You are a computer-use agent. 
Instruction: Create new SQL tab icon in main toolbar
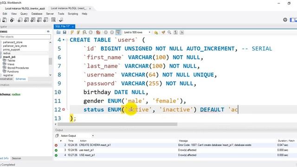point(5,20)
